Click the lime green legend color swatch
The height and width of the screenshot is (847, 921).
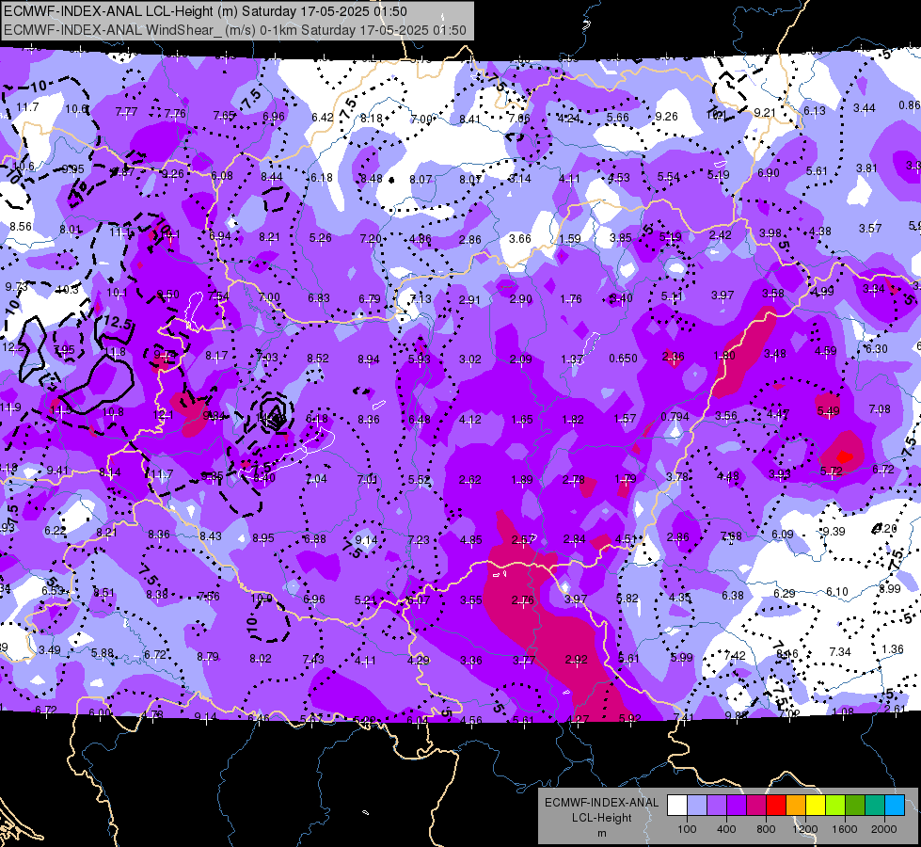pyautogui.click(x=835, y=805)
